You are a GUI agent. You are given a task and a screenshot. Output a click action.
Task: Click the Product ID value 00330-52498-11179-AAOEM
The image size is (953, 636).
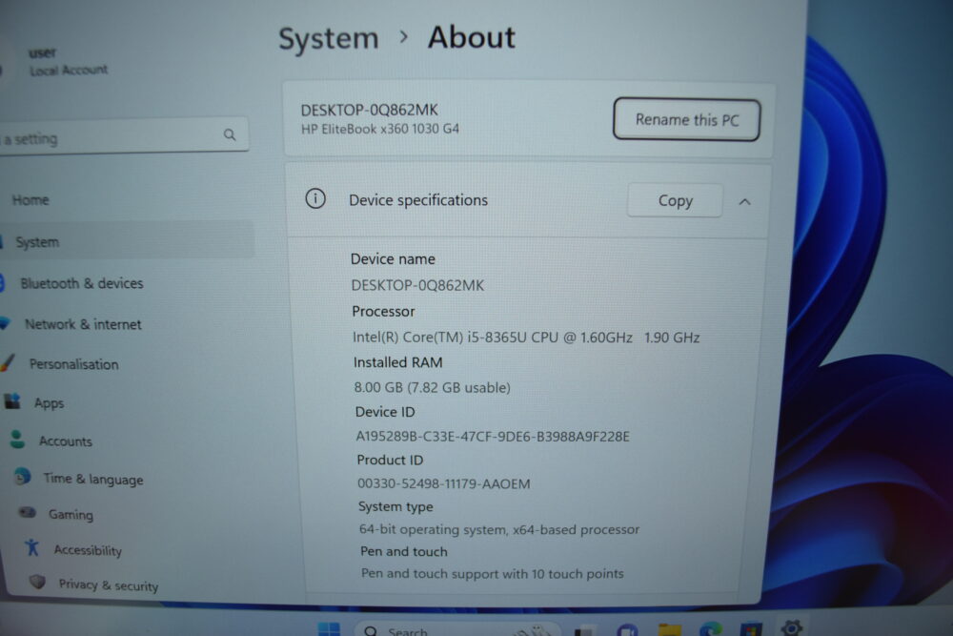(444, 483)
